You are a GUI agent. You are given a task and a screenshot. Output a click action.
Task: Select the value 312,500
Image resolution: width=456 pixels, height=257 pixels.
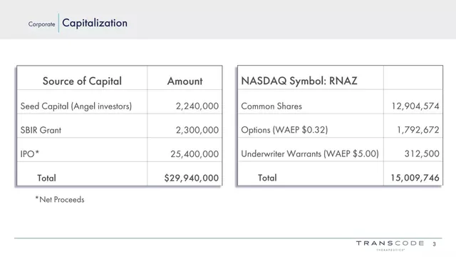pyautogui.click(x=422, y=153)
